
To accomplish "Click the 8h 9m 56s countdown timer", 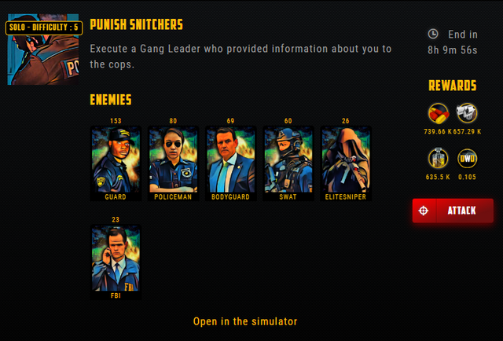I will pyautogui.click(x=453, y=50).
